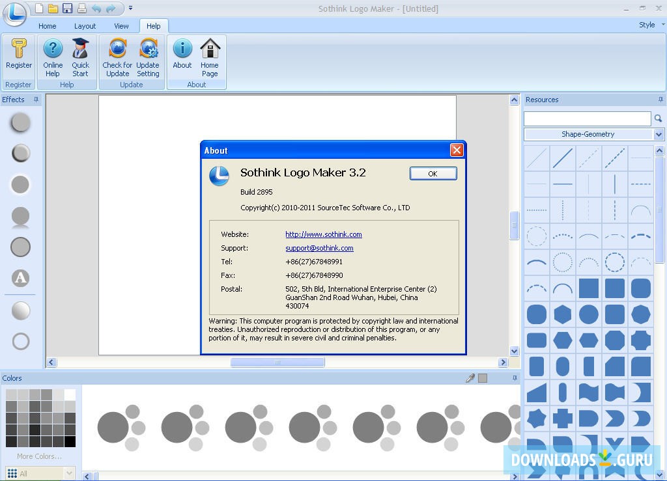The image size is (667, 481).
Task: Expand the Shape-Geometry category dropdown
Action: tap(659, 134)
